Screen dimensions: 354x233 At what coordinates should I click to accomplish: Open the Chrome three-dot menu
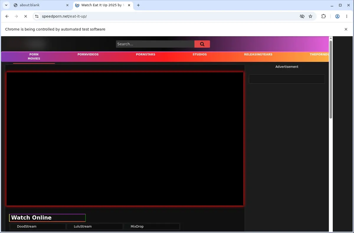347,17
